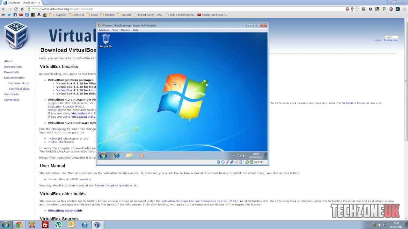
Task: Start Windows Media Player in the guest taskbar
Action: tap(142, 156)
